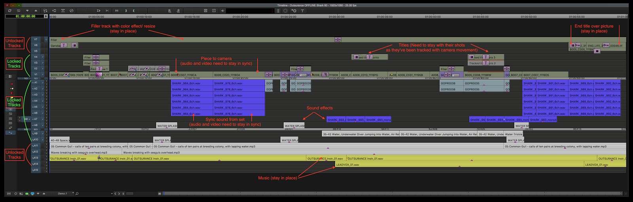The image size is (633, 202).
Task: Click the bottom icon of the left tool palette
Action: point(10,133)
